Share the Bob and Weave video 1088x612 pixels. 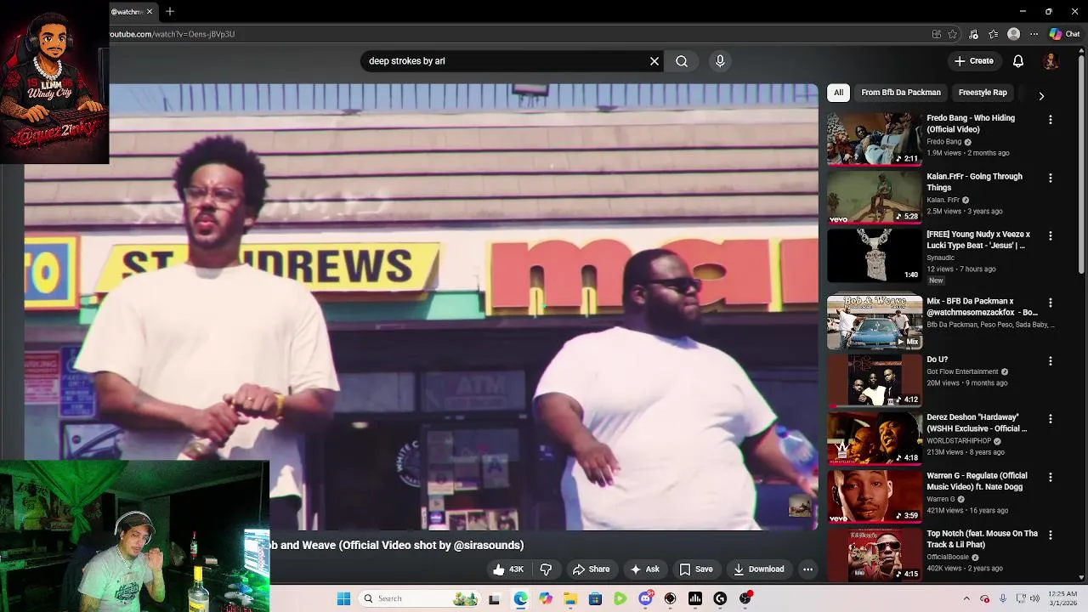click(x=591, y=569)
